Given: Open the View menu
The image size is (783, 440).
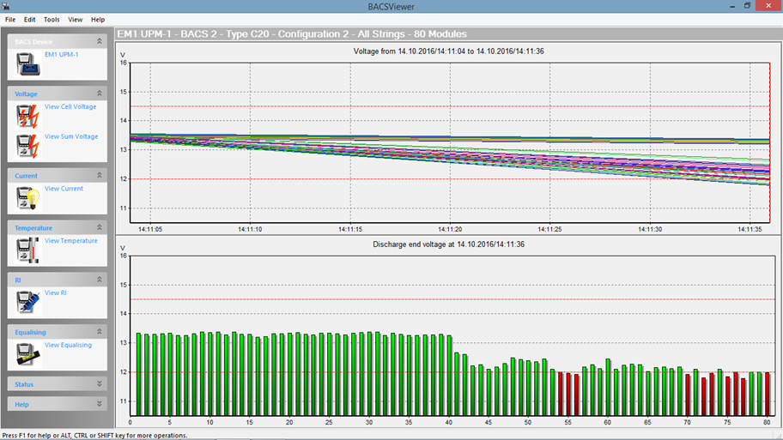Looking at the screenshot, I should 76,19.
